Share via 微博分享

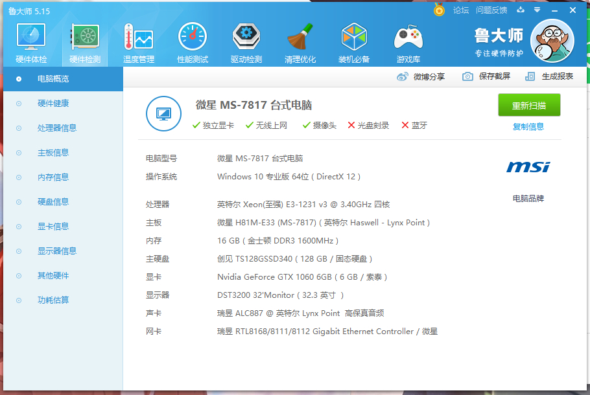click(421, 76)
